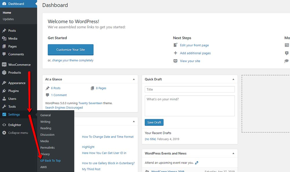Click the Collapse menu arrow icon
Viewport: 290px width, 172px height.
[4, 133]
